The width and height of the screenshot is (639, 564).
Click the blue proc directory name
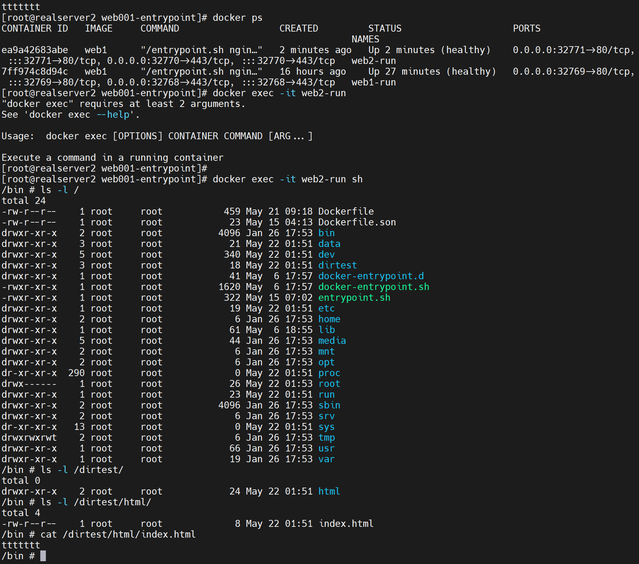pyautogui.click(x=329, y=373)
